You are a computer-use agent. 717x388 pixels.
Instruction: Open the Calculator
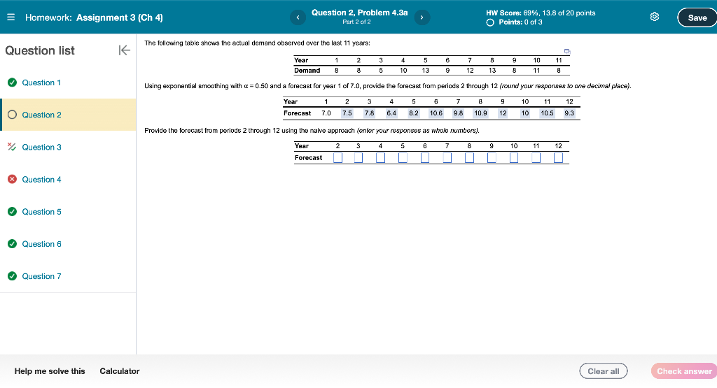coord(119,371)
